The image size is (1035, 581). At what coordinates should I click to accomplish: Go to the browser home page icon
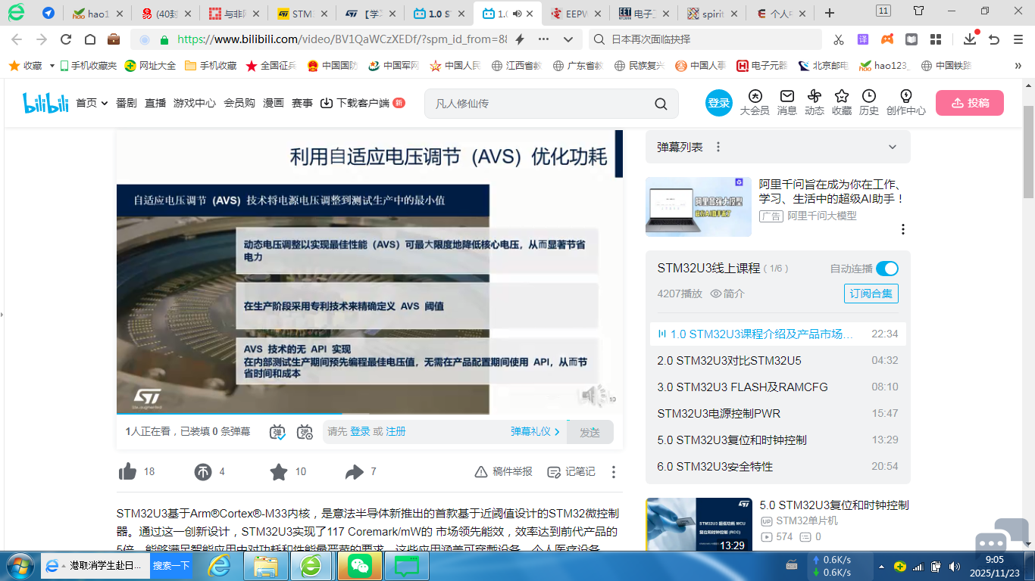click(x=89, y=39)
